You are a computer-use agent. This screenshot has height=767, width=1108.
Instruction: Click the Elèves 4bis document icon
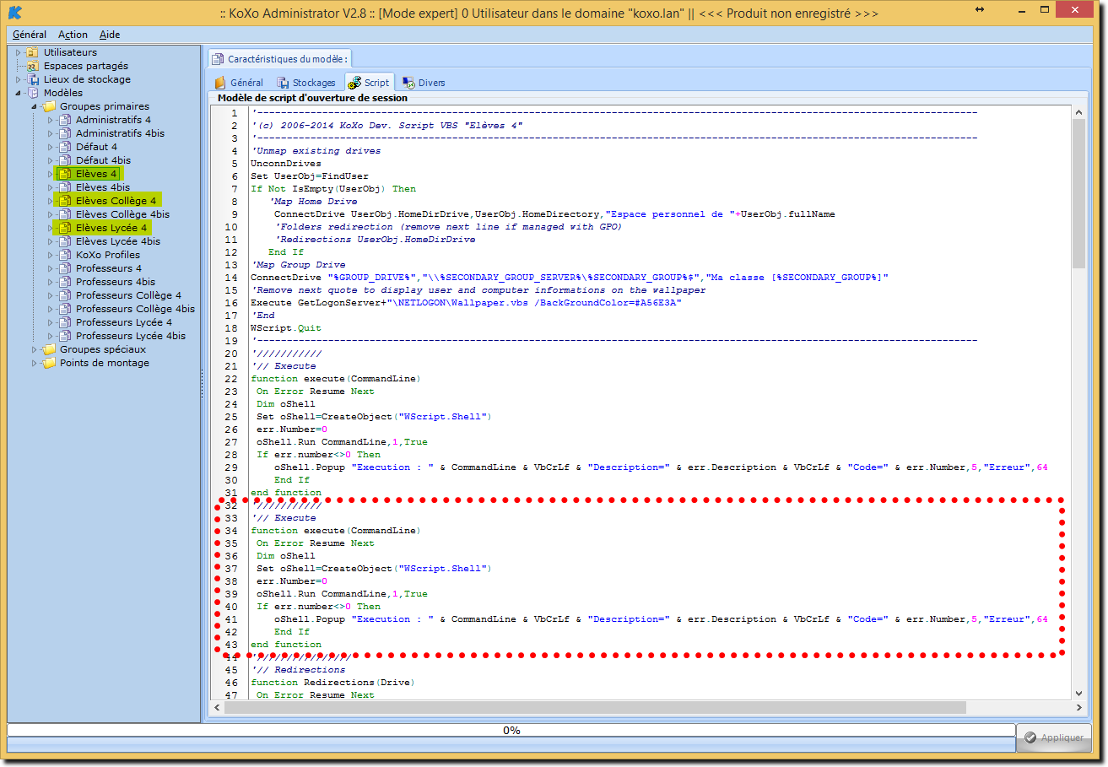[64, 187]
